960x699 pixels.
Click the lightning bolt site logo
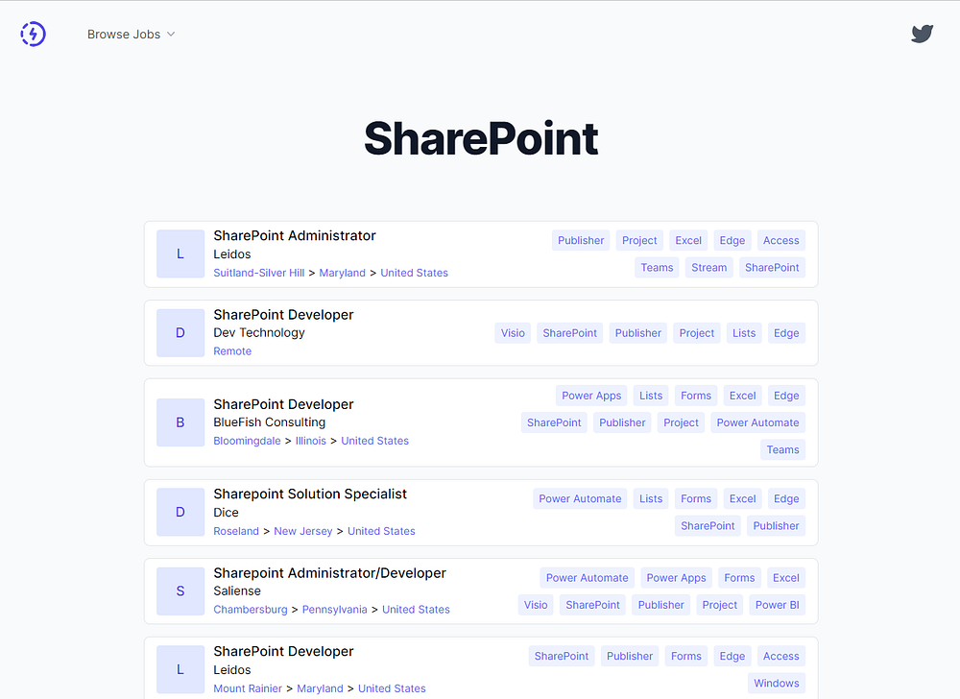click(33, 34)
